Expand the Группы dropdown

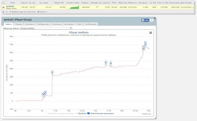[42, 12]
